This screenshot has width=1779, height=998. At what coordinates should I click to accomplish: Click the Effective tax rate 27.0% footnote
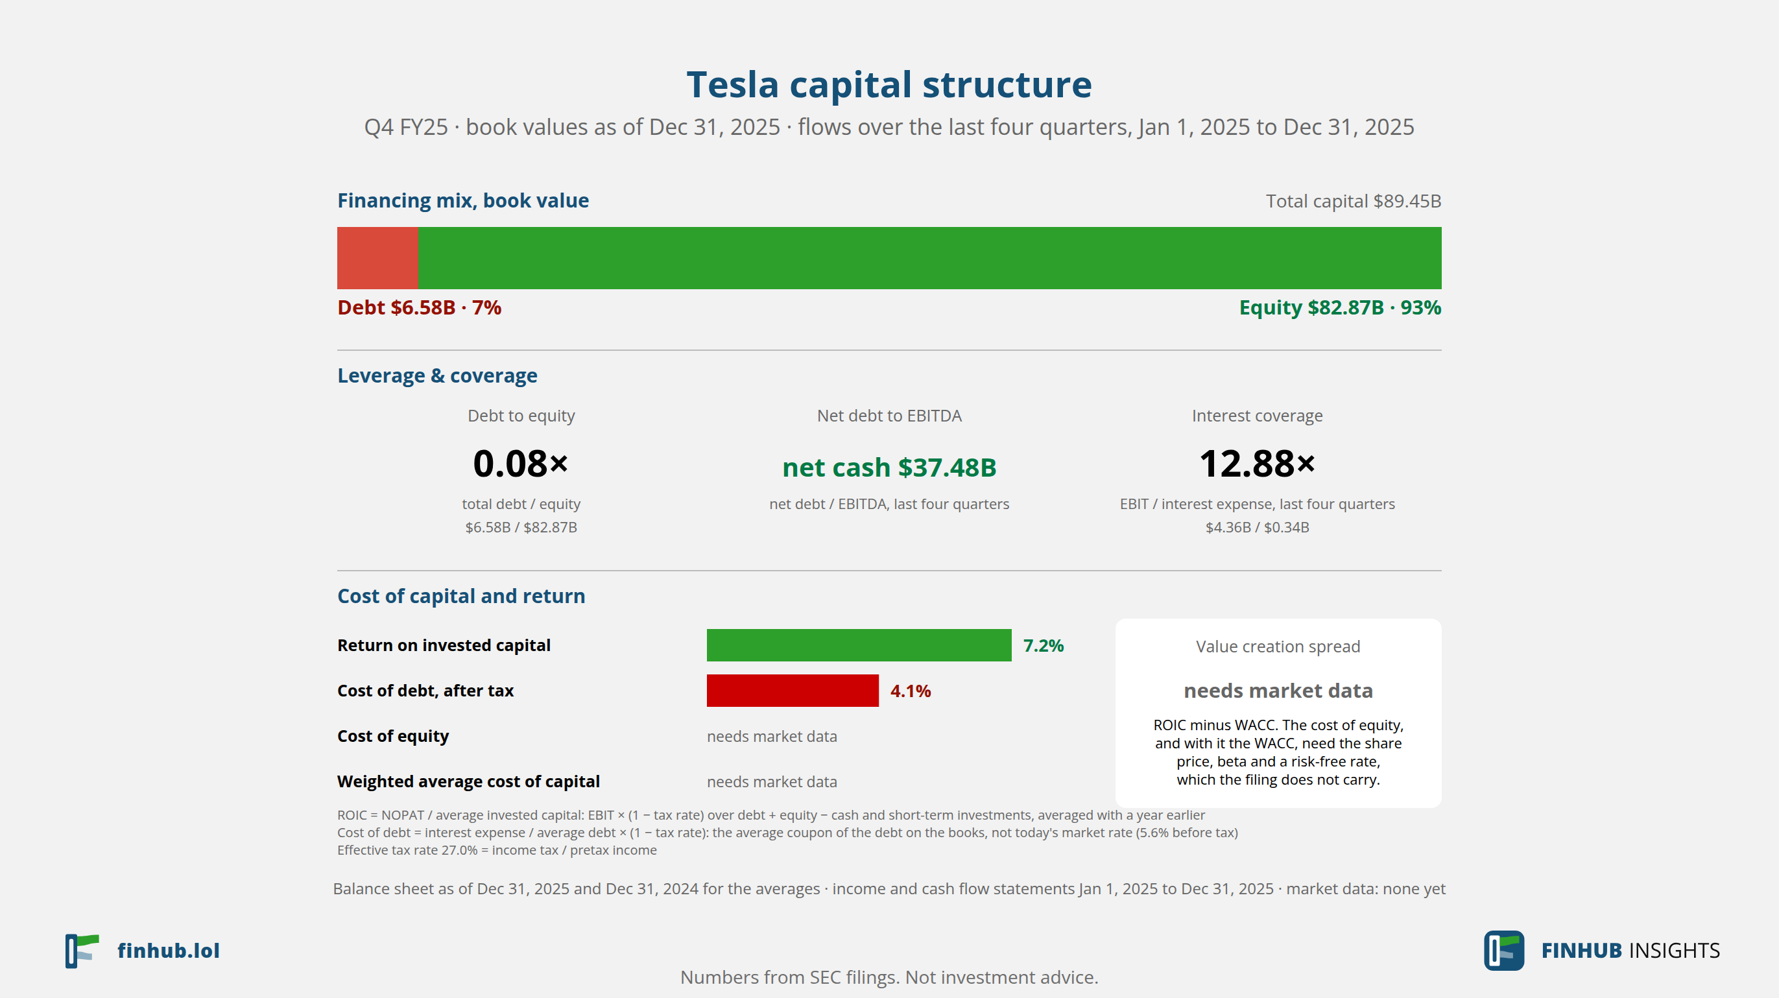497,850
